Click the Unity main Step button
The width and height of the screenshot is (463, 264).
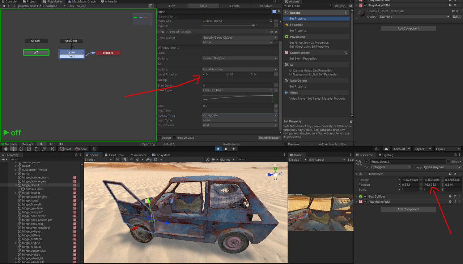(234, 149)
